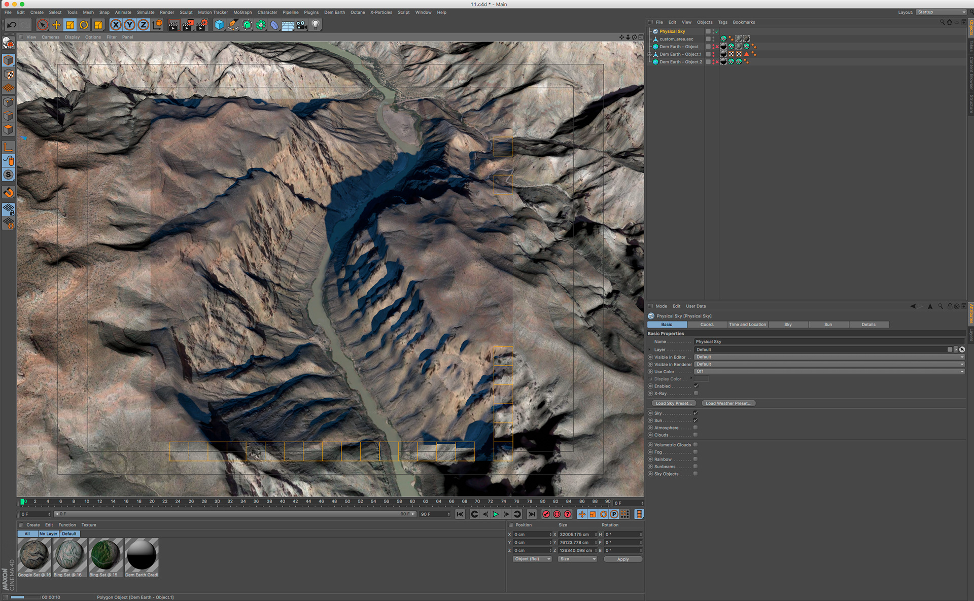Open Edit Render Settings icon
The image size is (974, 601).
202,25
